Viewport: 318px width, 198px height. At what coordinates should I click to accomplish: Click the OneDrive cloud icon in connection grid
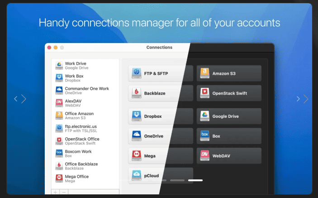click(136, 136)
